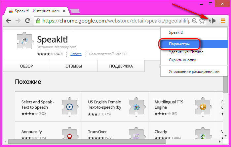The width and height of the screenshot is (231, 147).
Task: Close the SpeakIt tab
Action: click(x=64, y=11)
